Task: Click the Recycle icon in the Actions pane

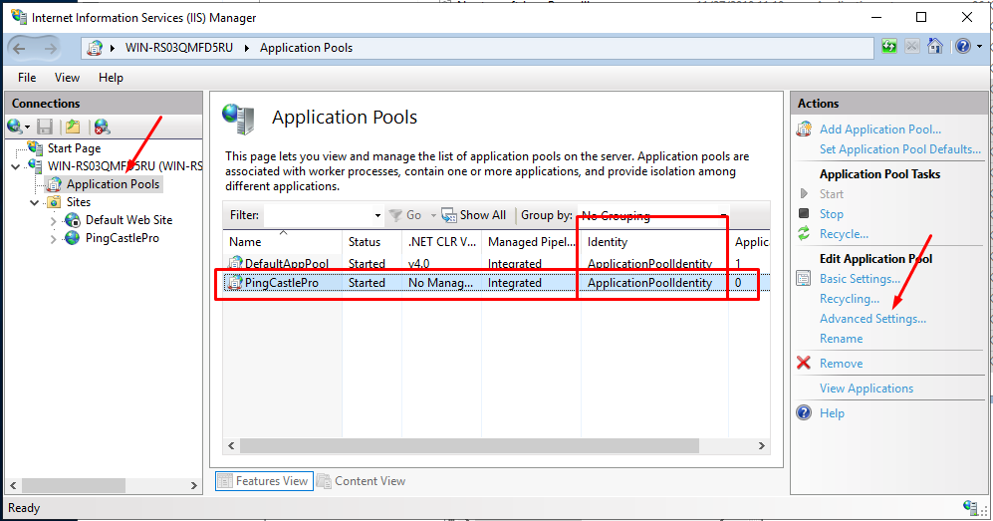Action: pos(804,233)
